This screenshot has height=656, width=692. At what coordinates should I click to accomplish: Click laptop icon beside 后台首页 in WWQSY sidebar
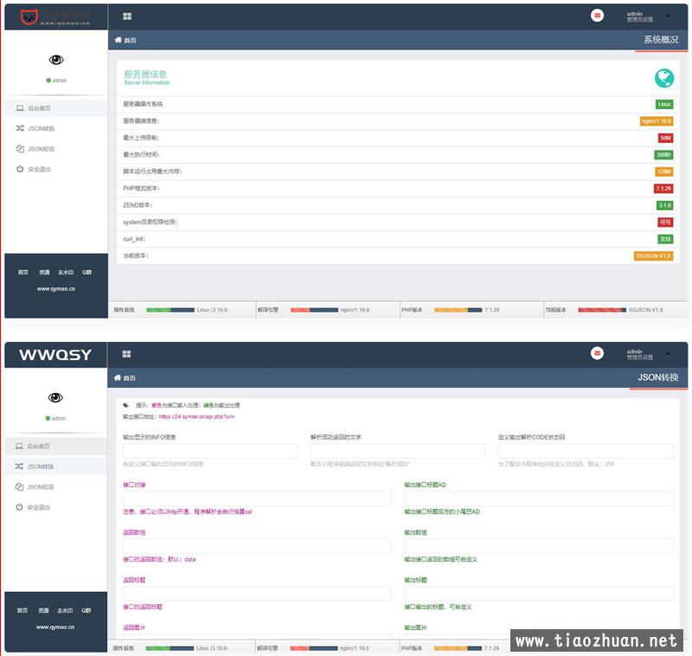click(x=19, y=446)
